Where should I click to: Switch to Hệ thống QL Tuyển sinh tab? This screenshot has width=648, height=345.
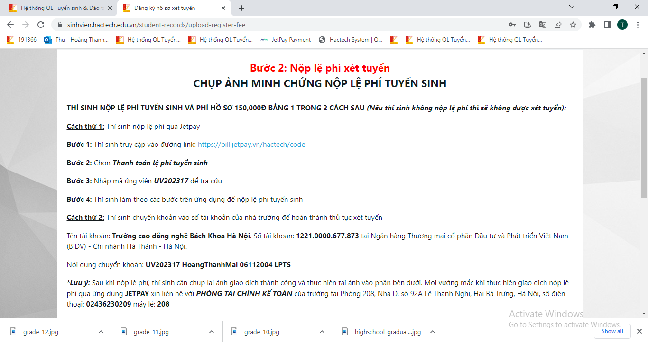(58, 8)
